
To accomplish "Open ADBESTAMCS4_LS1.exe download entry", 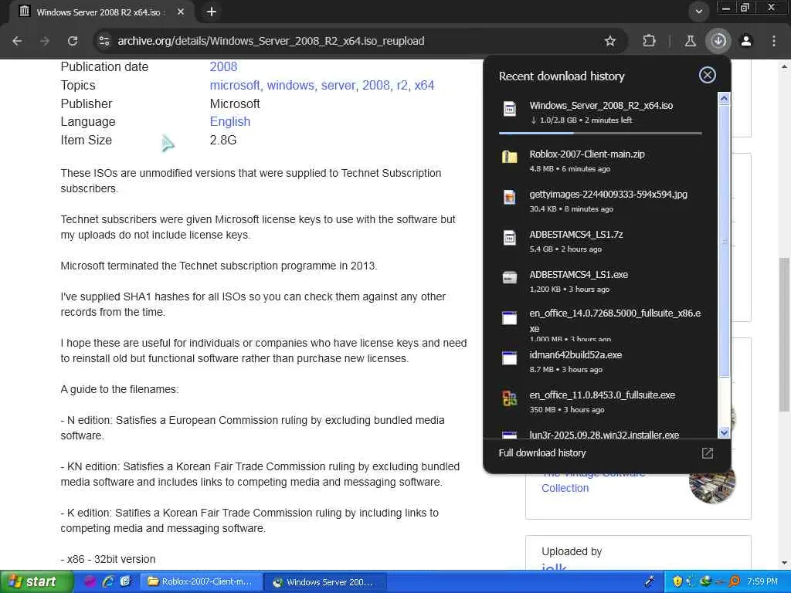I will [x=600, y=281].
